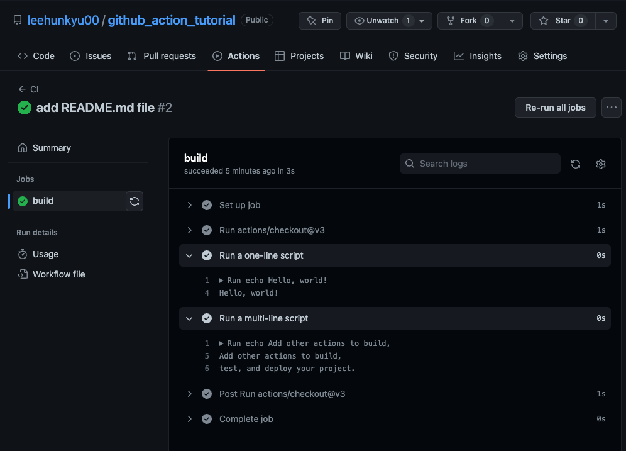Click check icon for Run a multi-line script
Screen dimensions: 626x451
(207, 318)
